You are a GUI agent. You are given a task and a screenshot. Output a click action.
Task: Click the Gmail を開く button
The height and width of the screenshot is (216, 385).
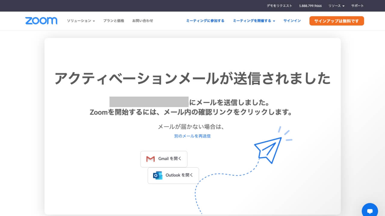pos(164,159)
